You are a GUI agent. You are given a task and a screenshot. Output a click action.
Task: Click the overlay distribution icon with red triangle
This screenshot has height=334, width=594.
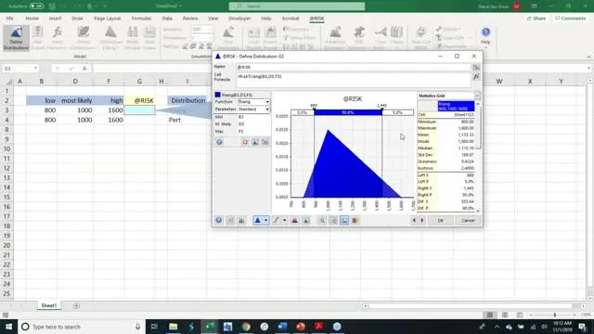click(295, 220)
